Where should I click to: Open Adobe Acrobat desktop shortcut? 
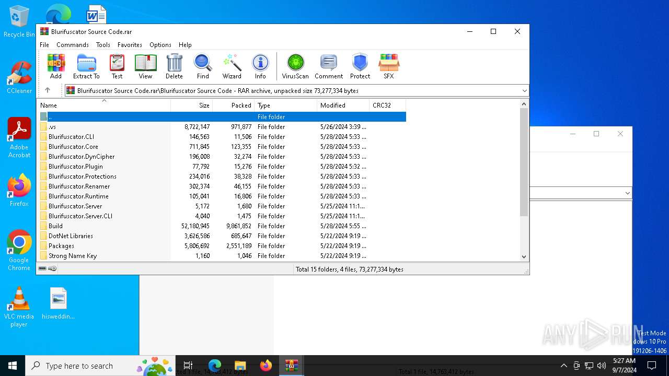19,138
